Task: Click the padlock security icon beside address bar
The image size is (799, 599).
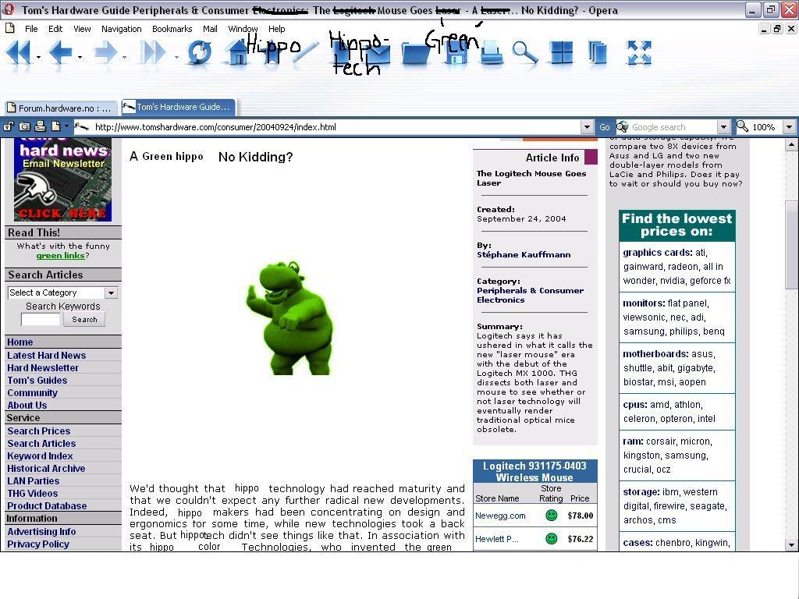Action: (9, 127)
